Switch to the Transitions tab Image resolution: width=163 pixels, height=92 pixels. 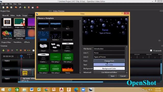(x=18, y=42)
